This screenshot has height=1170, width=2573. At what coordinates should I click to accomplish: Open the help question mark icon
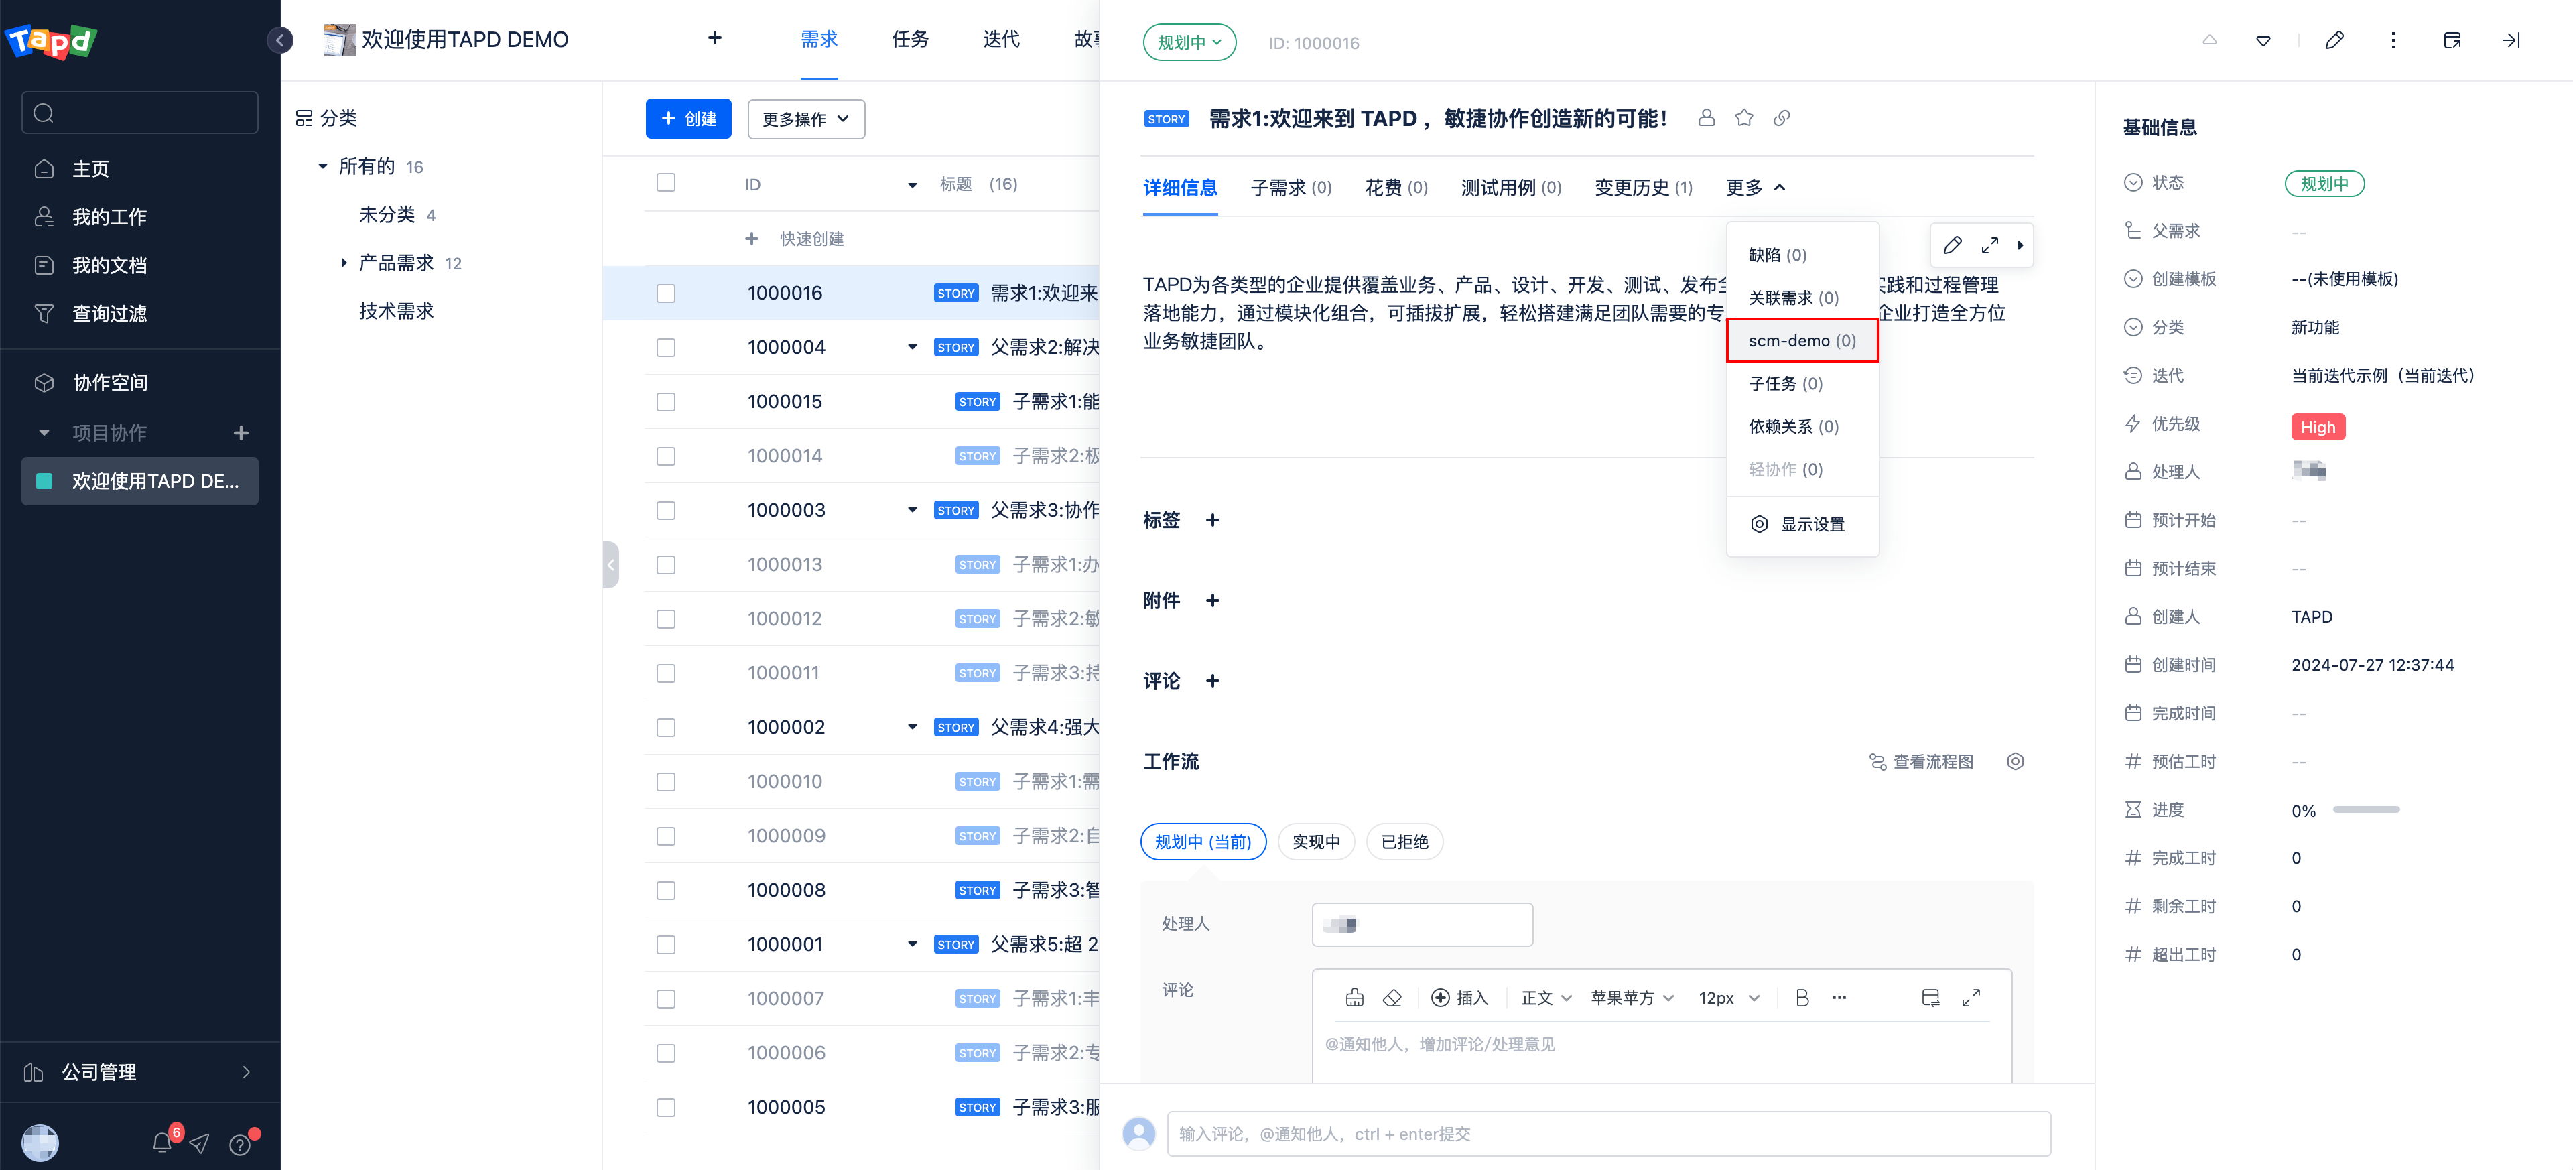tap(240, 1144)
